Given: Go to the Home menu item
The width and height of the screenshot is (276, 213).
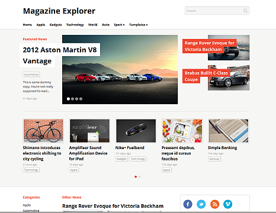Looking at the screenshot, I should pos(27,25).
